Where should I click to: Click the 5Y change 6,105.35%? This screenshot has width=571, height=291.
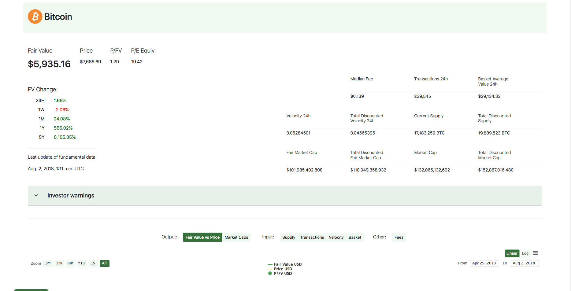point(65,137)
